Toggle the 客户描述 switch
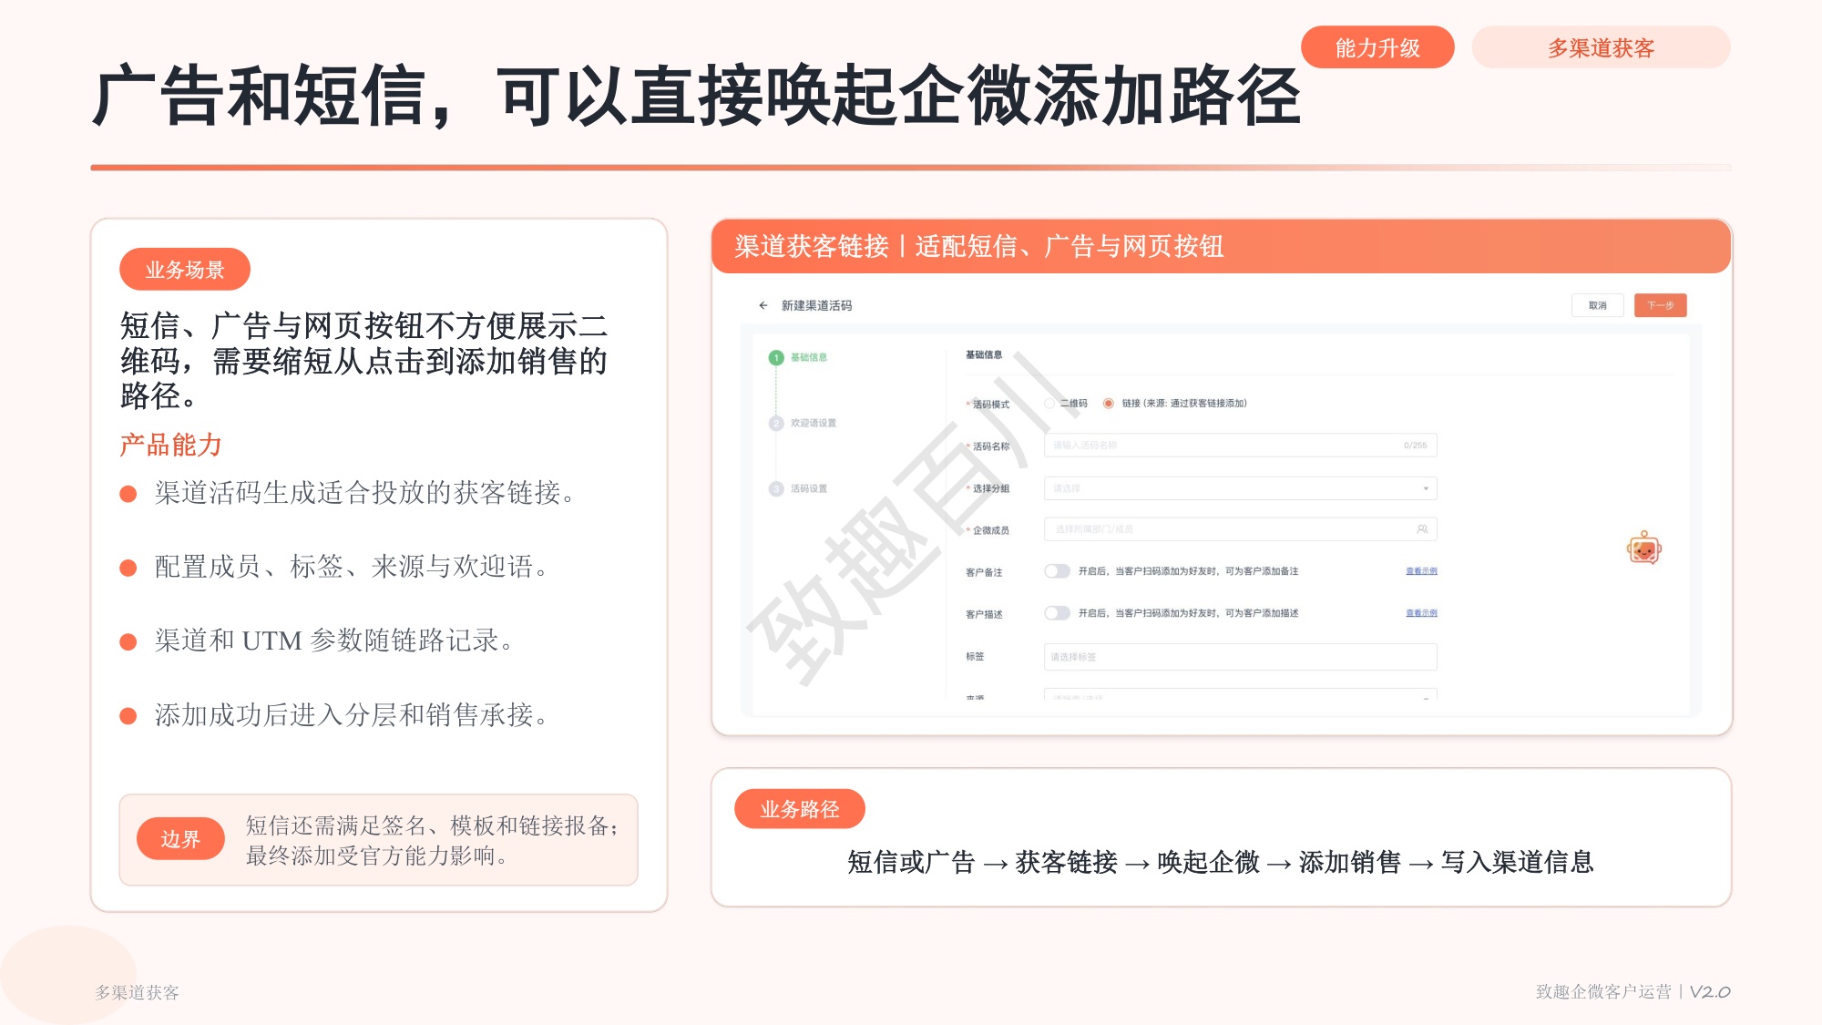 (x=1058, y=613)
